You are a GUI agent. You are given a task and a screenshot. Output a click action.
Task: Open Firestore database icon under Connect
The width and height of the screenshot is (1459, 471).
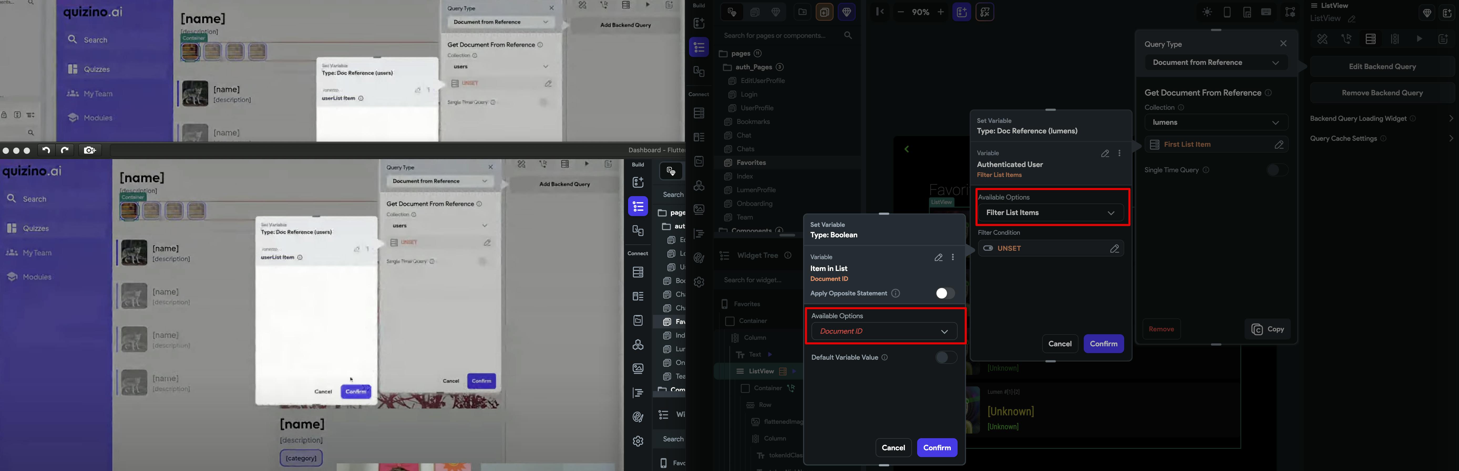[699, 113]
